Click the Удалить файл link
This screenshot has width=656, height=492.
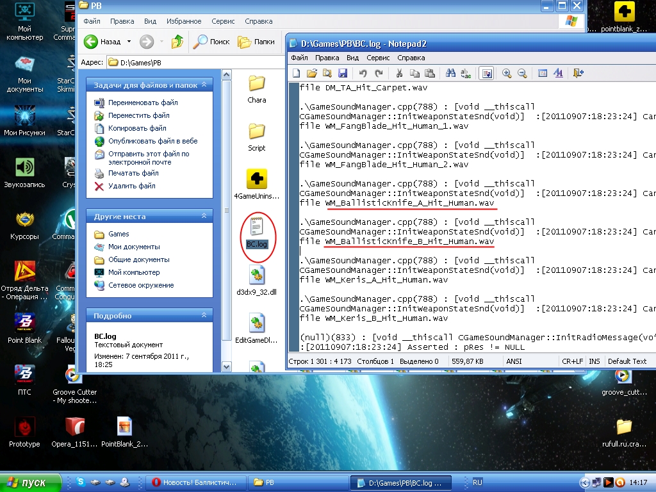[x=131, y=186]
